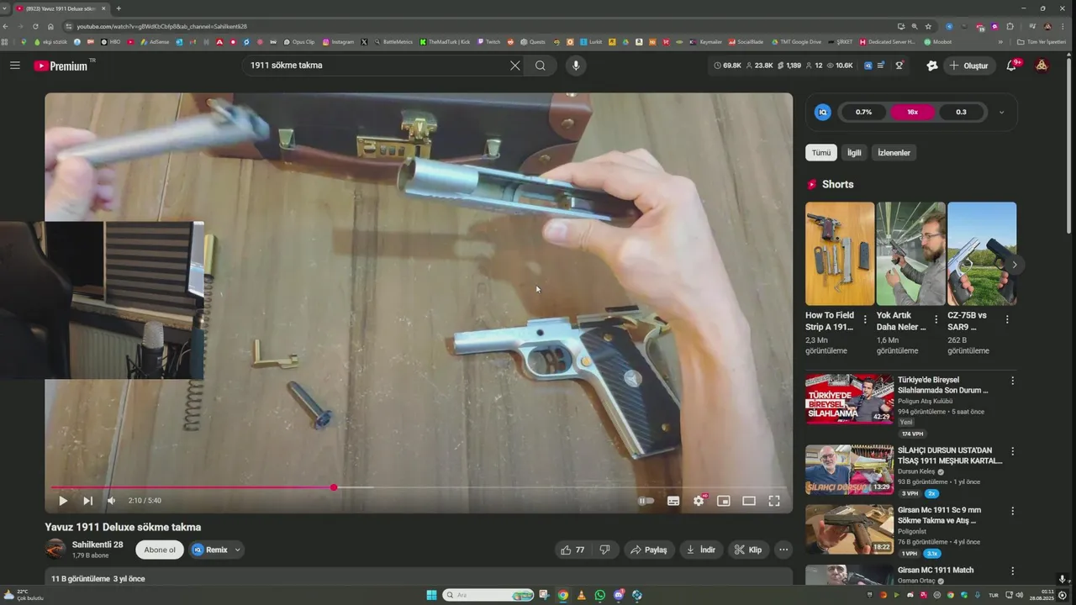Image resolution: width=1076 pixels, height=605 pixels.
Task: Switch to miniplayer mode
Action: point(724,501)
